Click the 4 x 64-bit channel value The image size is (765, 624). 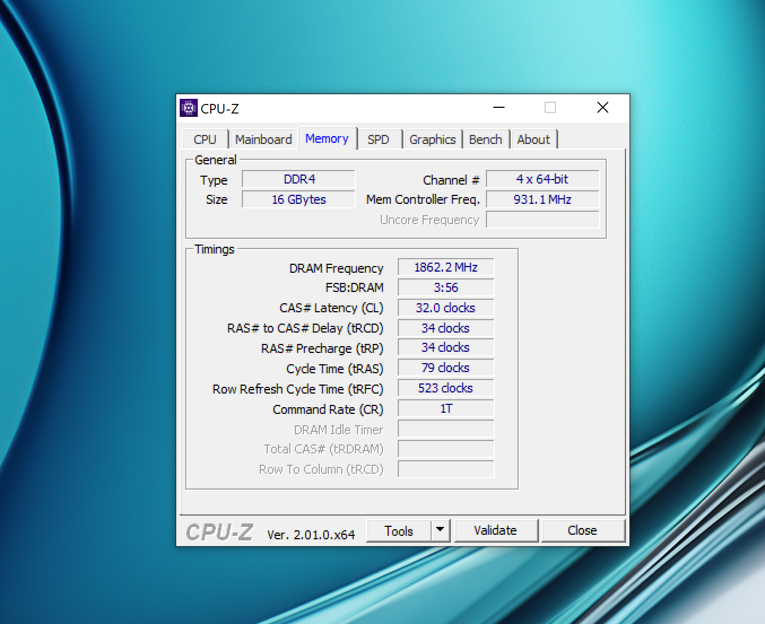(x=542, y=179)
